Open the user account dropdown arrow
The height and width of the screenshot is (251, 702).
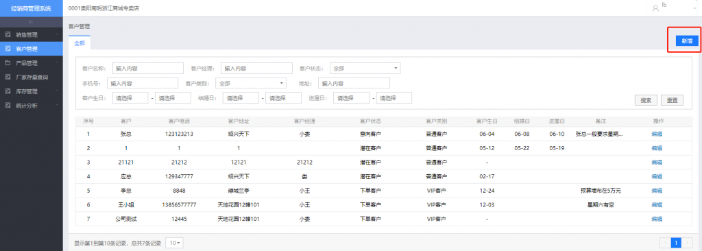(695, 8)
